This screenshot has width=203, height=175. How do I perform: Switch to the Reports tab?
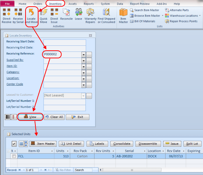point(89,4)
